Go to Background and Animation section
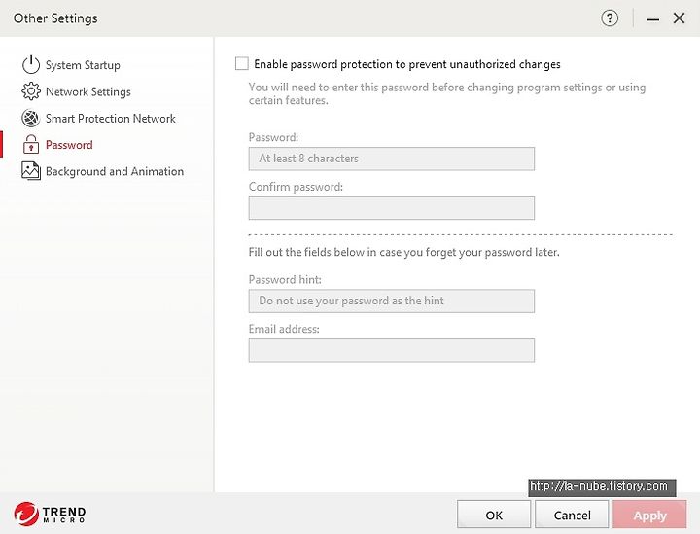The width and height of the screenshot is (700, 534). tap(115, 171)
